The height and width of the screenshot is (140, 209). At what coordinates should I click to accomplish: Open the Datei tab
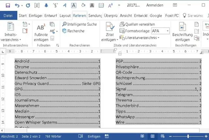8,15
